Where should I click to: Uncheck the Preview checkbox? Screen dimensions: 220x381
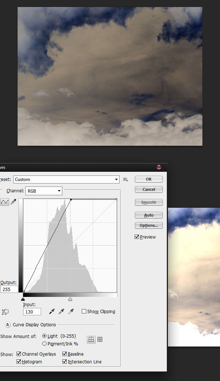pos(137,237)
